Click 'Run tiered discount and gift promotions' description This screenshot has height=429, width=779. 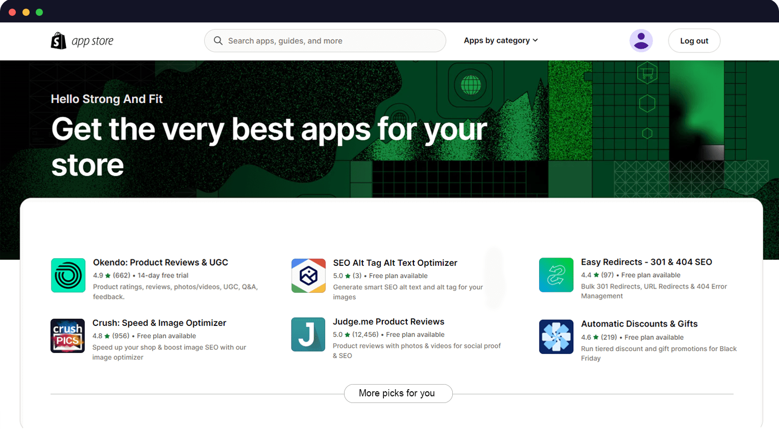click(659, 354)
